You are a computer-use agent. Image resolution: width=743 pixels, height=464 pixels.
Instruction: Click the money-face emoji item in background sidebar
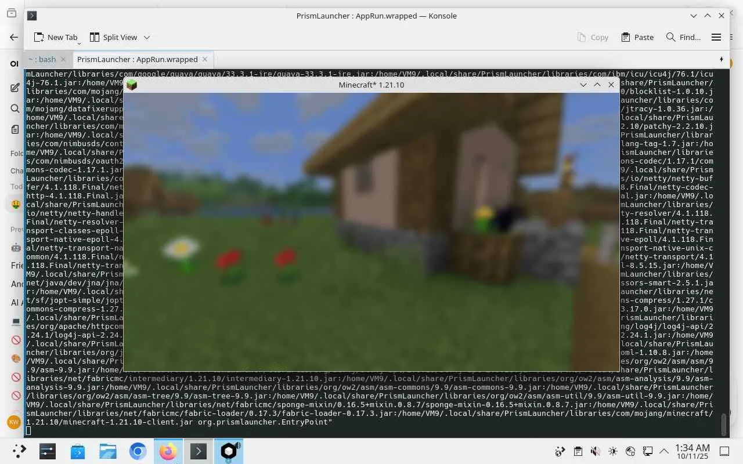pyautogui.click(x=16, y=204)
